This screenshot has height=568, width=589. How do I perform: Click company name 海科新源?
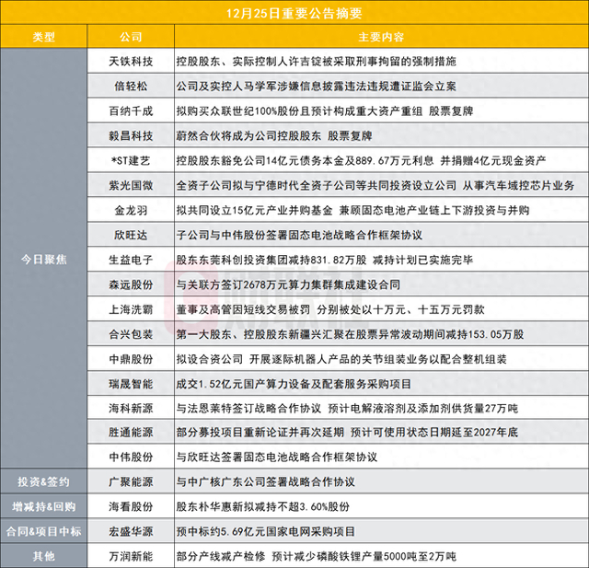tap(131, 408)
